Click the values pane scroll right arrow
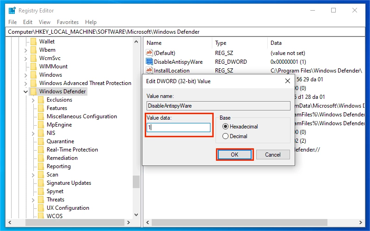The height and width of the screenshot is (231, 370). point(361,222)
